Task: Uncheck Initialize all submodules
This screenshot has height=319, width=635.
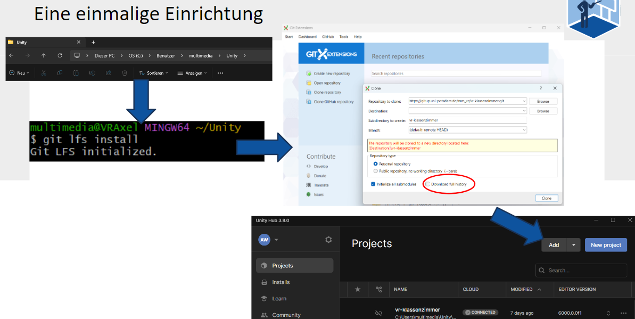Action: (373, 184)
